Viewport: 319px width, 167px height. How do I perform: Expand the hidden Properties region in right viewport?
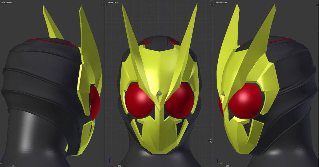point(317,5)
